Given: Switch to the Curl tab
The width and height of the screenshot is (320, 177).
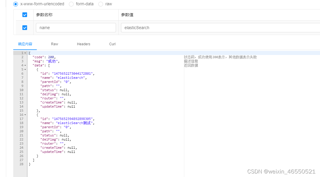Looking at the screenshot, I should point(112,44).
